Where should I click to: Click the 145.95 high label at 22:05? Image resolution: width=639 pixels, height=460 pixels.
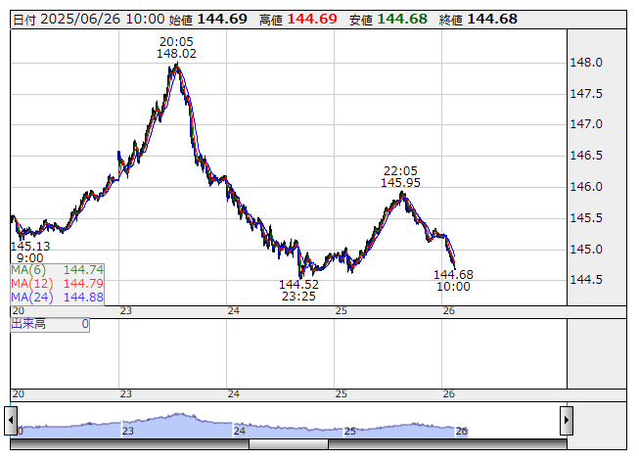coord(401,182)
